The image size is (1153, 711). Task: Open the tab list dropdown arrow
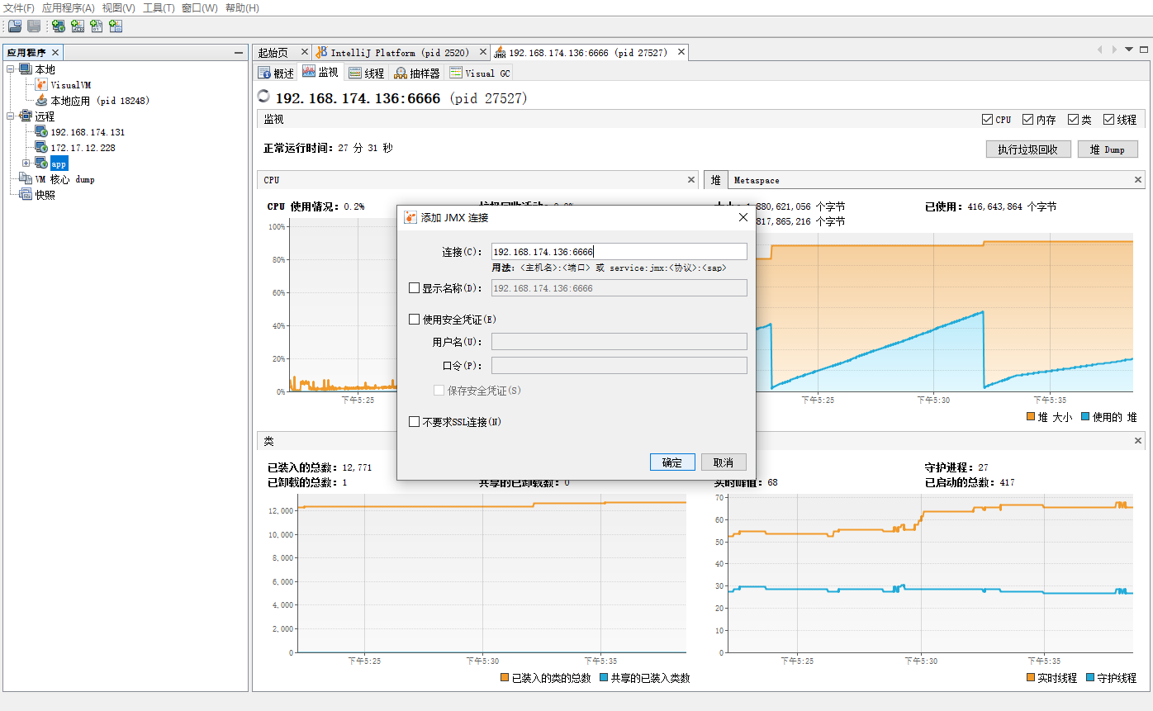1129,50
